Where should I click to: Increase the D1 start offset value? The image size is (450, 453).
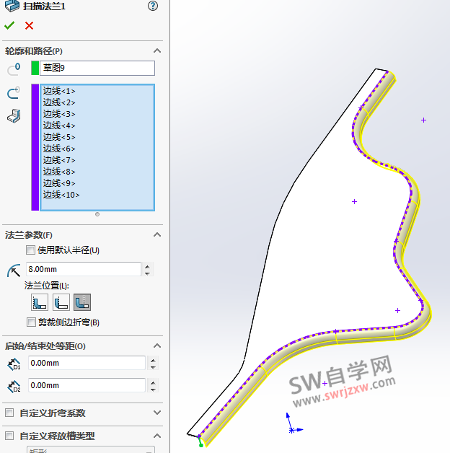pos(151,360)
